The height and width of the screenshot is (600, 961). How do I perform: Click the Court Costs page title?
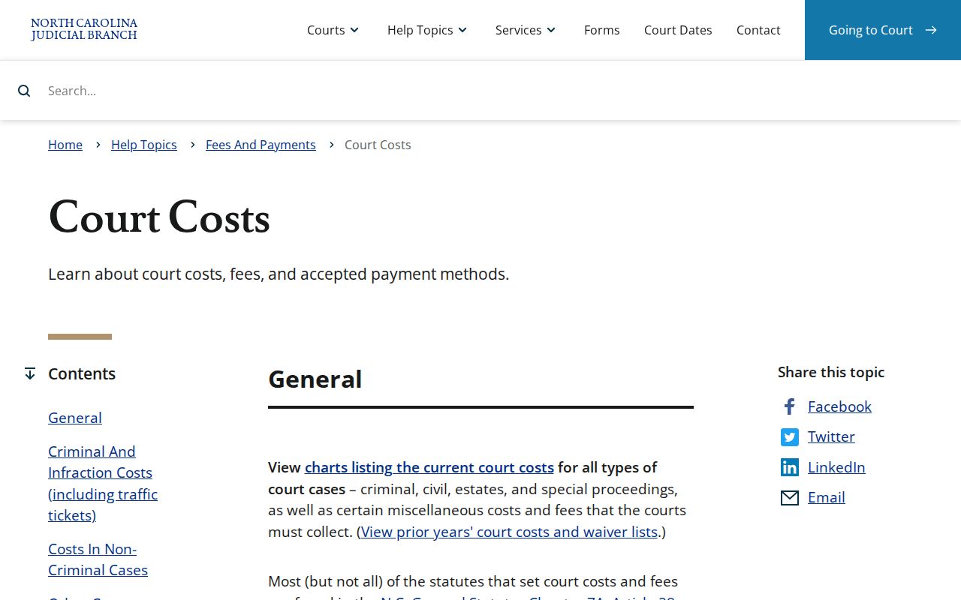point(159,218)
